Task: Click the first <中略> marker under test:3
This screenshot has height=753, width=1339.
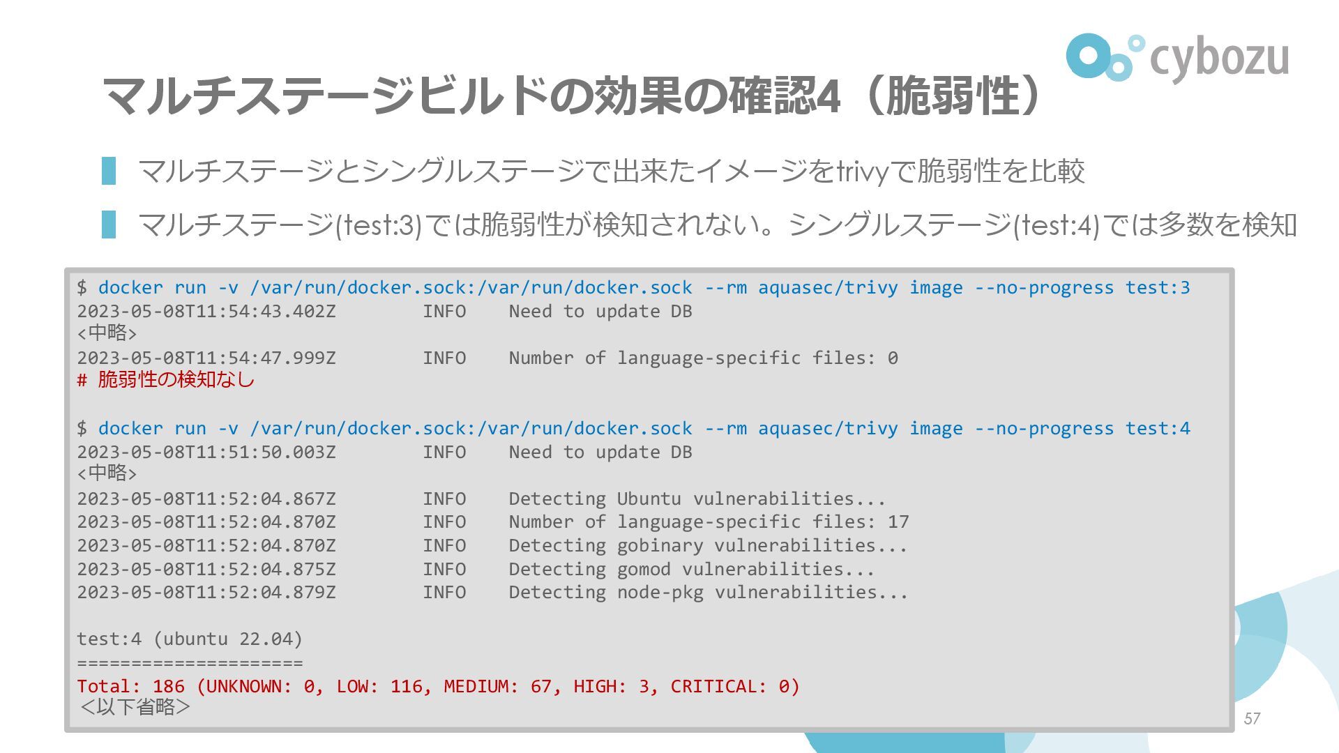Action: [x=107, y=333]
